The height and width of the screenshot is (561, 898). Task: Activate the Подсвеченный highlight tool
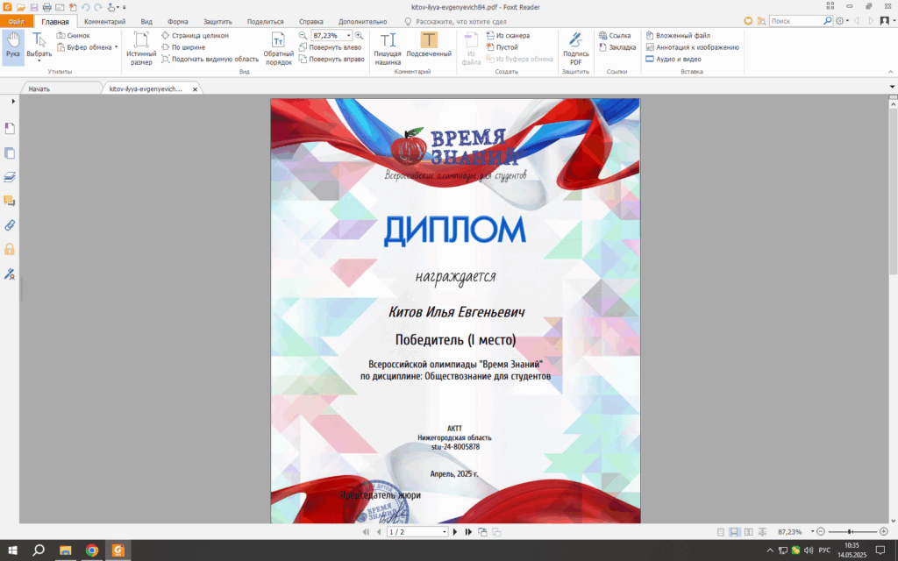pyautogui.click(x=429, y=46)
